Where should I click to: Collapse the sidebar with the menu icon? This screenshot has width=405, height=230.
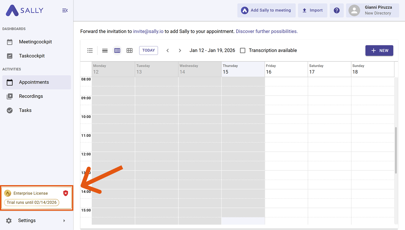[x=65, y=11]
